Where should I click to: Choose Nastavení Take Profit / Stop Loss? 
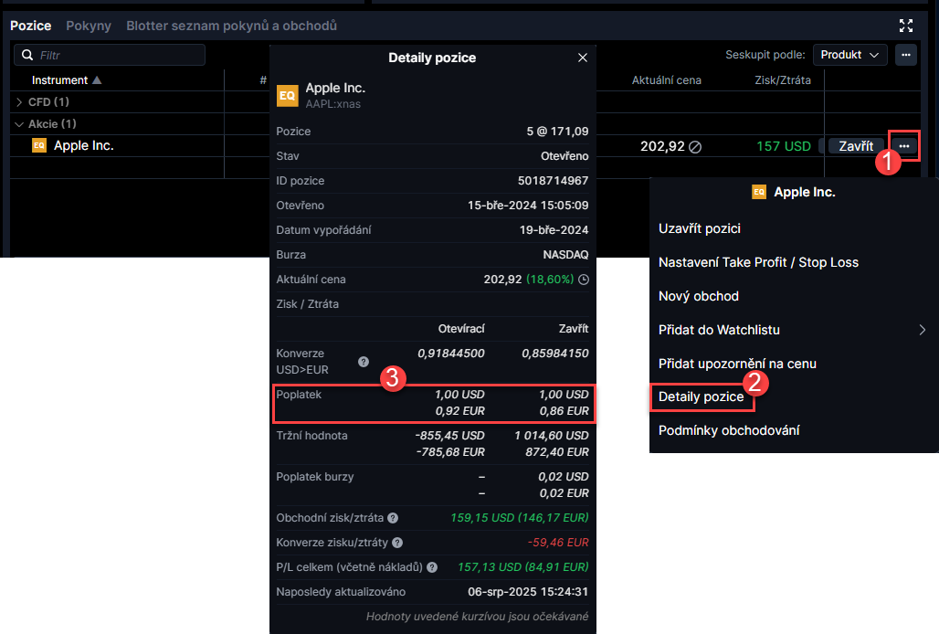(758, 262)
